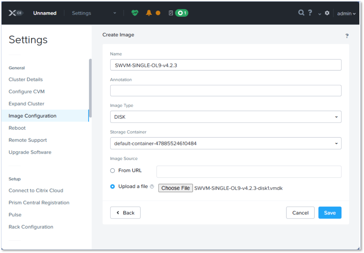The height and width of the screenshot is (253, 364).
Task: Click the Create Image help question mark
Action: coord(347,36)
